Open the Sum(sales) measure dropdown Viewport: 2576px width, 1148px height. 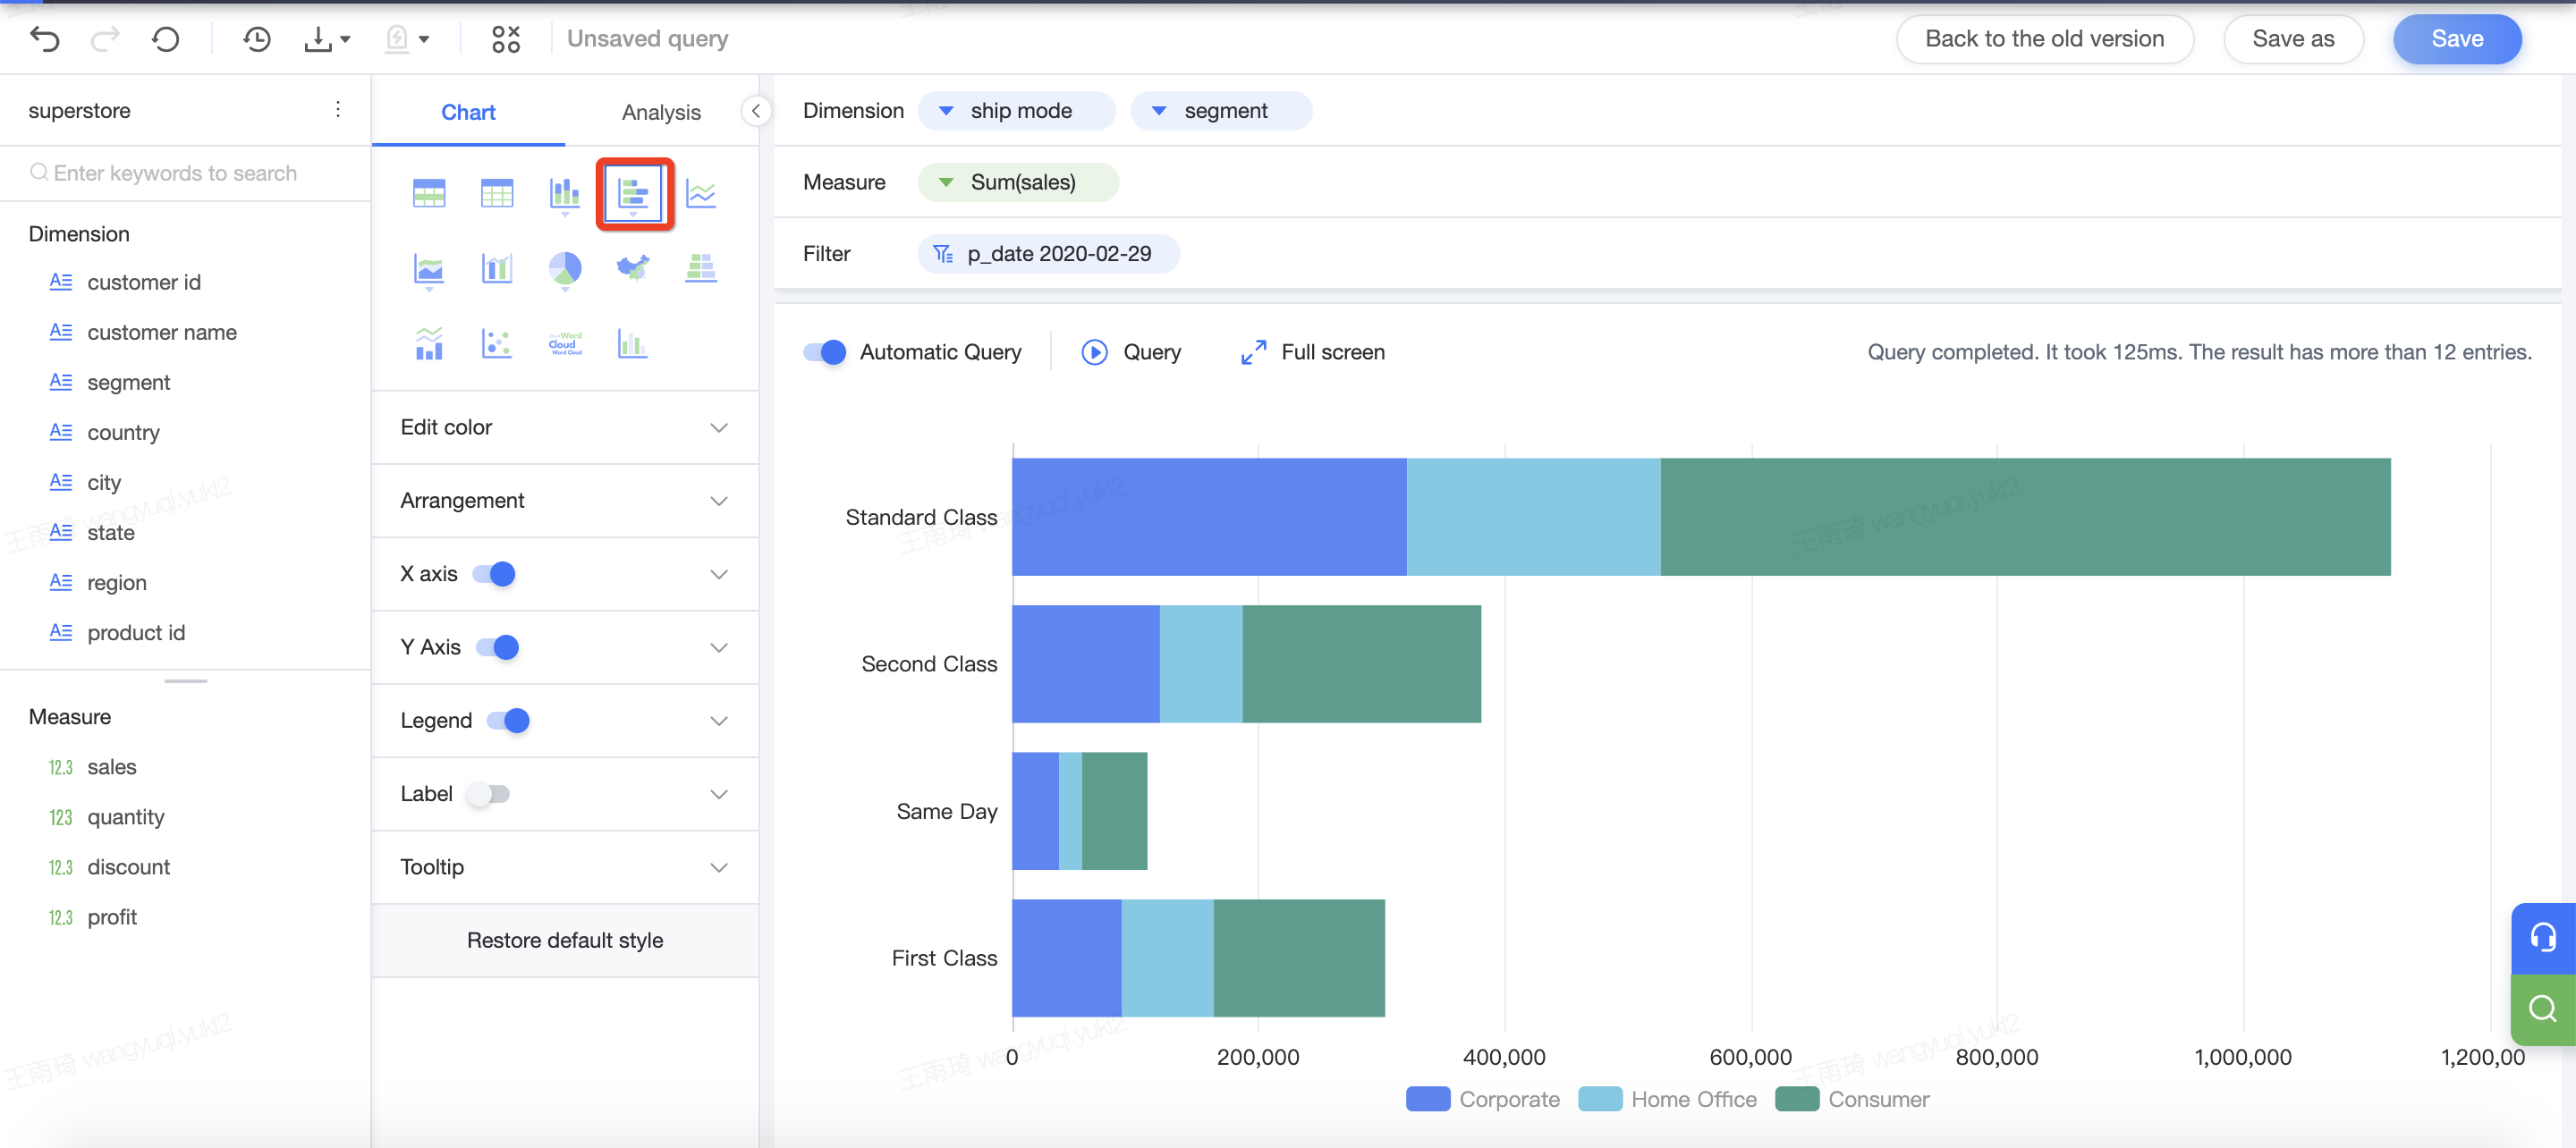(x=946, y=182)
